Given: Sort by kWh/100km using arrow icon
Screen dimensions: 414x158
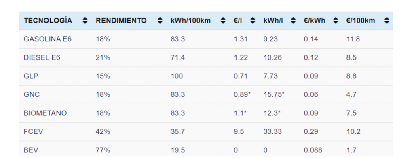Looking at the screenshot, I should click(x=223, y=21).
